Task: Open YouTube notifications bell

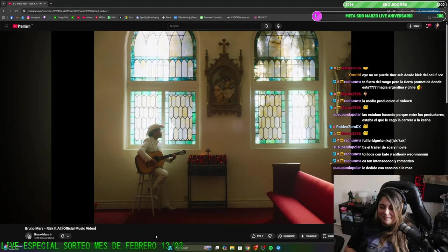Action: point(427,26)
